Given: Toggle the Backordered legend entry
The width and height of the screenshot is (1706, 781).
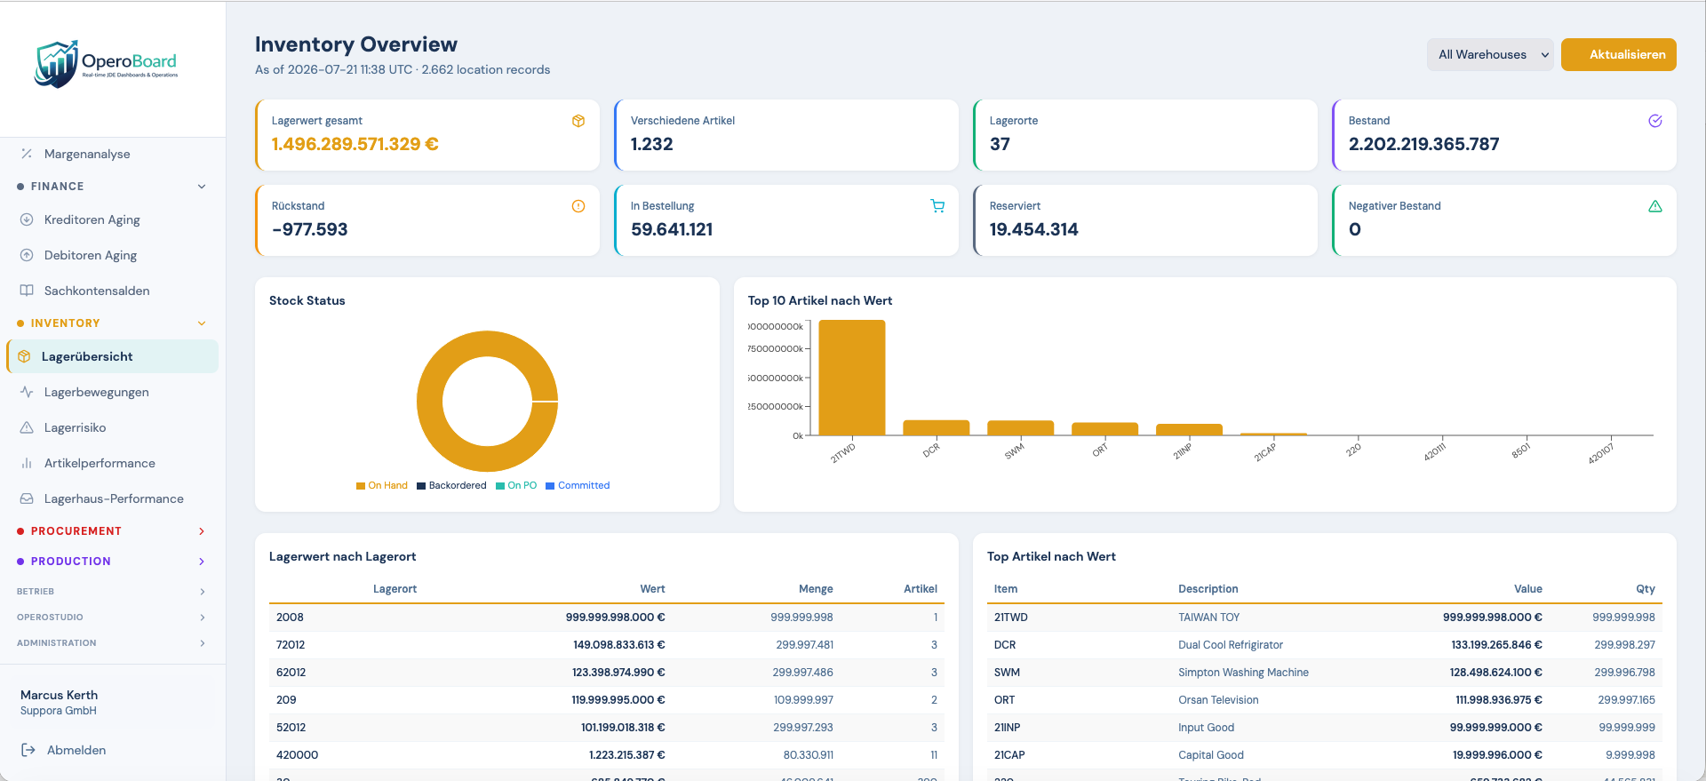Looking at the screenshot, I should [451, 486].
